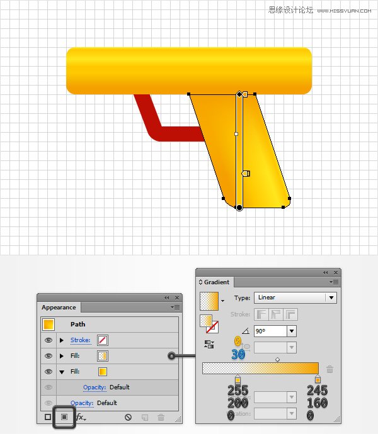
Task: Click bottom Opacity link in Appearance panel
Action: [x=82, y=403]
